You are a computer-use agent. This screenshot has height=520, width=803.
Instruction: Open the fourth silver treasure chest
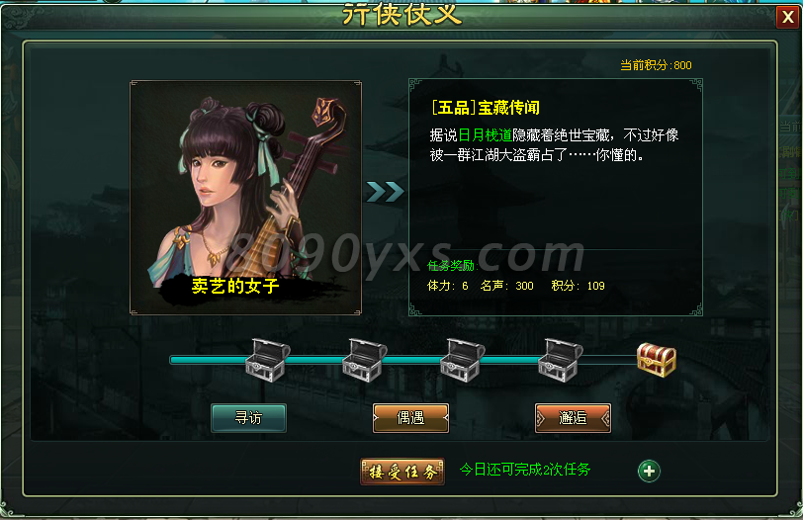(561, 359)
